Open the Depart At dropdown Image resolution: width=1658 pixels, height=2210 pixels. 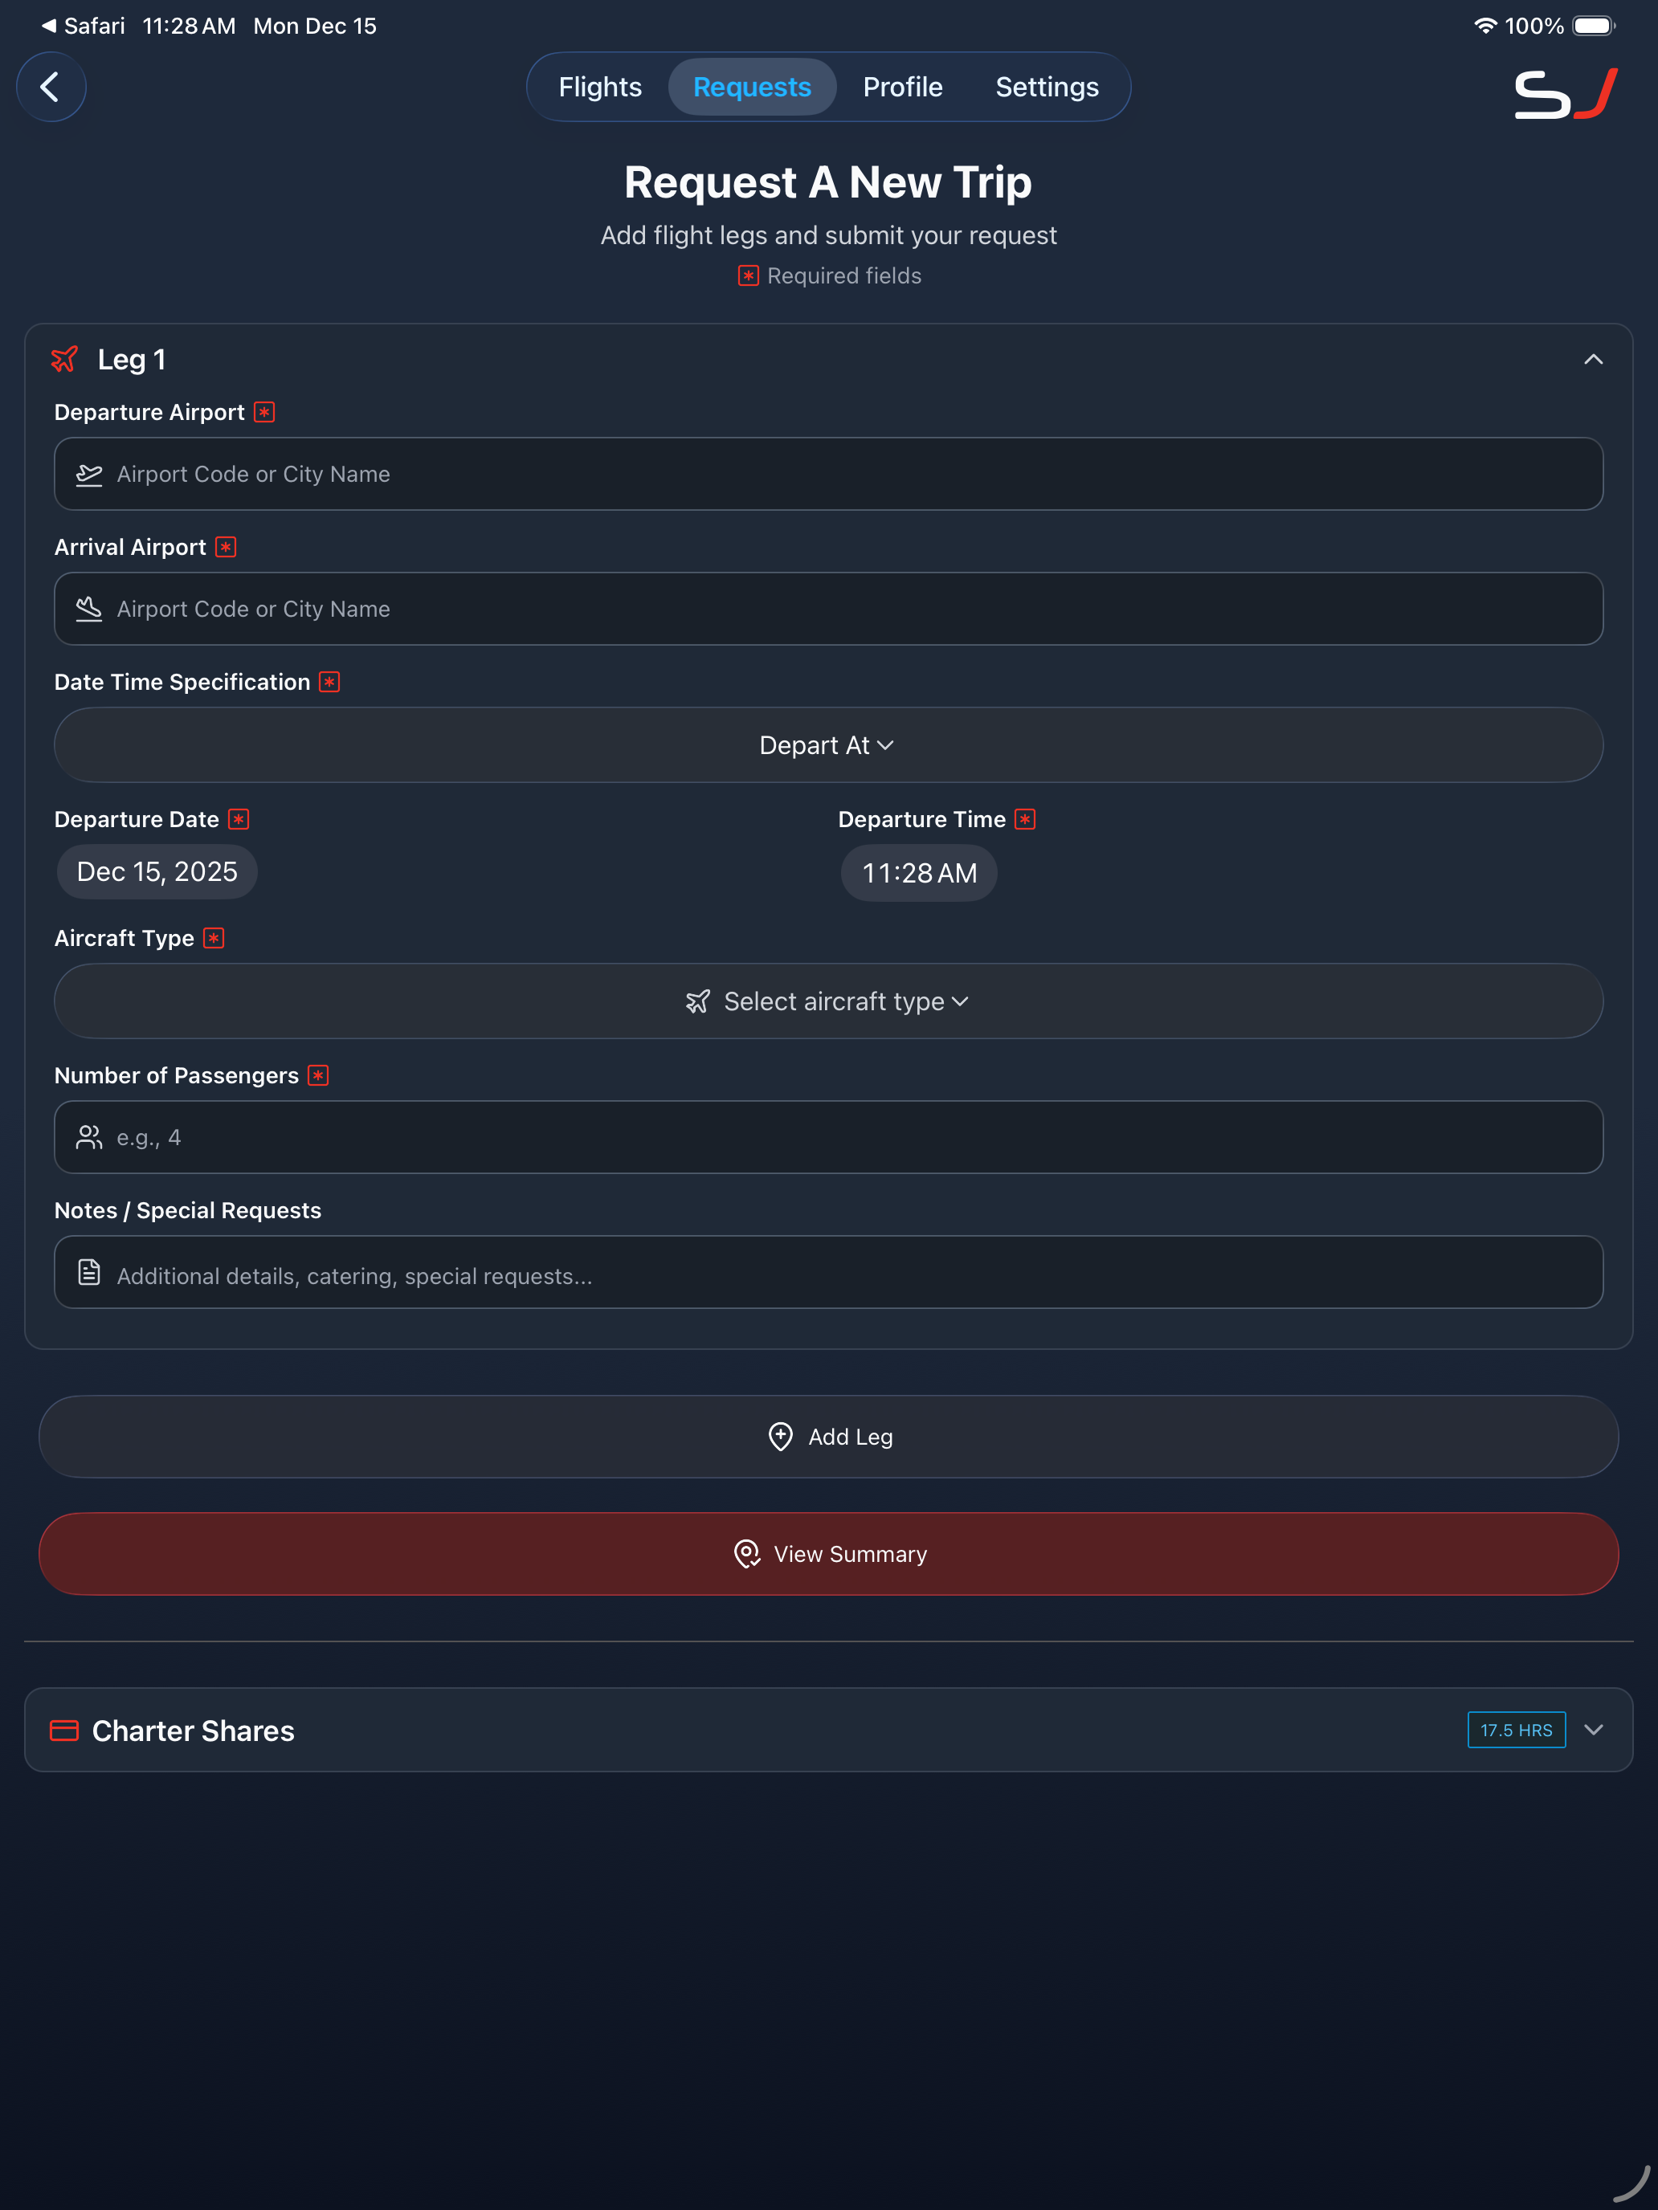pos(827,745)
